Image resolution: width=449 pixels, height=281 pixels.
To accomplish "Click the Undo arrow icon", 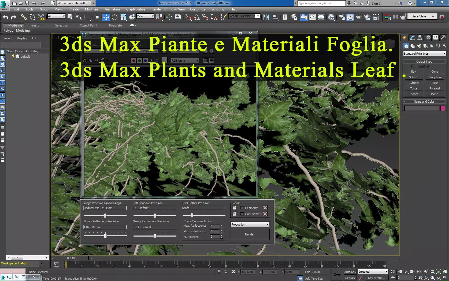I will (x=5, y=17).
